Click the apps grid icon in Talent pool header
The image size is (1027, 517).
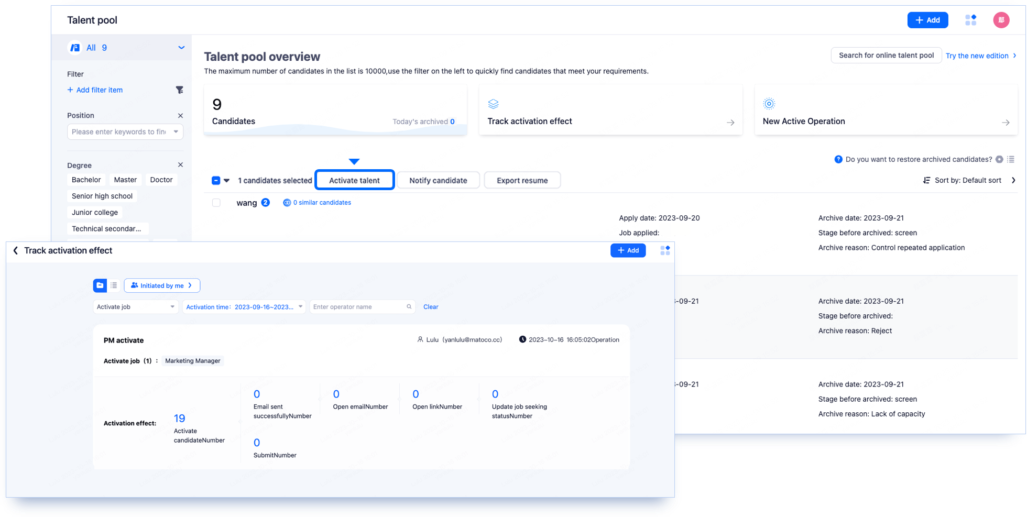point(971,20)
